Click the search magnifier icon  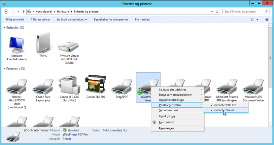pyautogui.click(x=266, y=11)
